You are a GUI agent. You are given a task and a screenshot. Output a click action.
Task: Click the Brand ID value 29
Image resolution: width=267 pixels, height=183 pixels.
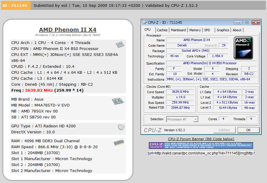224,45
